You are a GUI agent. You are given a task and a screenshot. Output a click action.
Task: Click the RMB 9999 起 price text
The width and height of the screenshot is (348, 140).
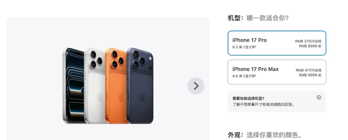pos(310,75)
